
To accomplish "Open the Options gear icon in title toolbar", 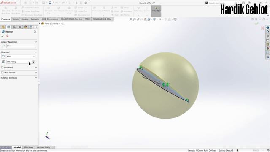I will (86, 3).
